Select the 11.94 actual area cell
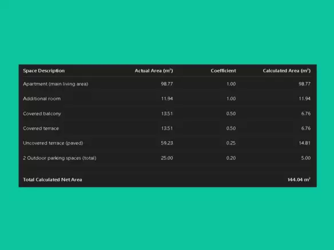Viewport: 334px width, 250px height. pyautogui.click(x=167, y=99)
